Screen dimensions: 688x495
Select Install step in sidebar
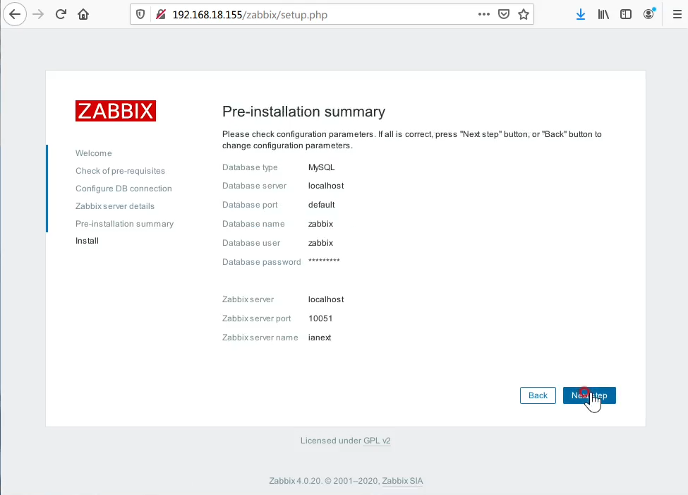(x=87, y=241)
